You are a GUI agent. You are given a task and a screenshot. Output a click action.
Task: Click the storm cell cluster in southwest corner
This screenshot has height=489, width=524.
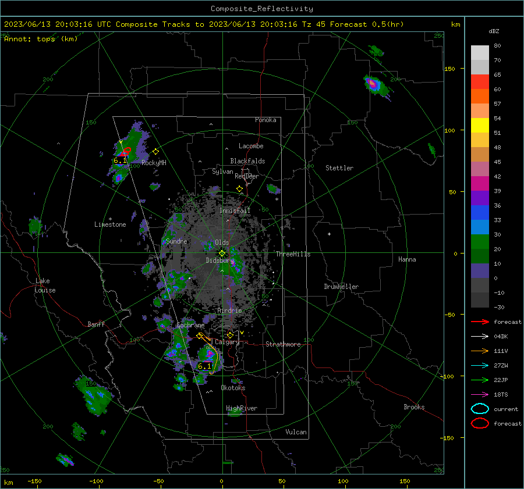point(65,459)
